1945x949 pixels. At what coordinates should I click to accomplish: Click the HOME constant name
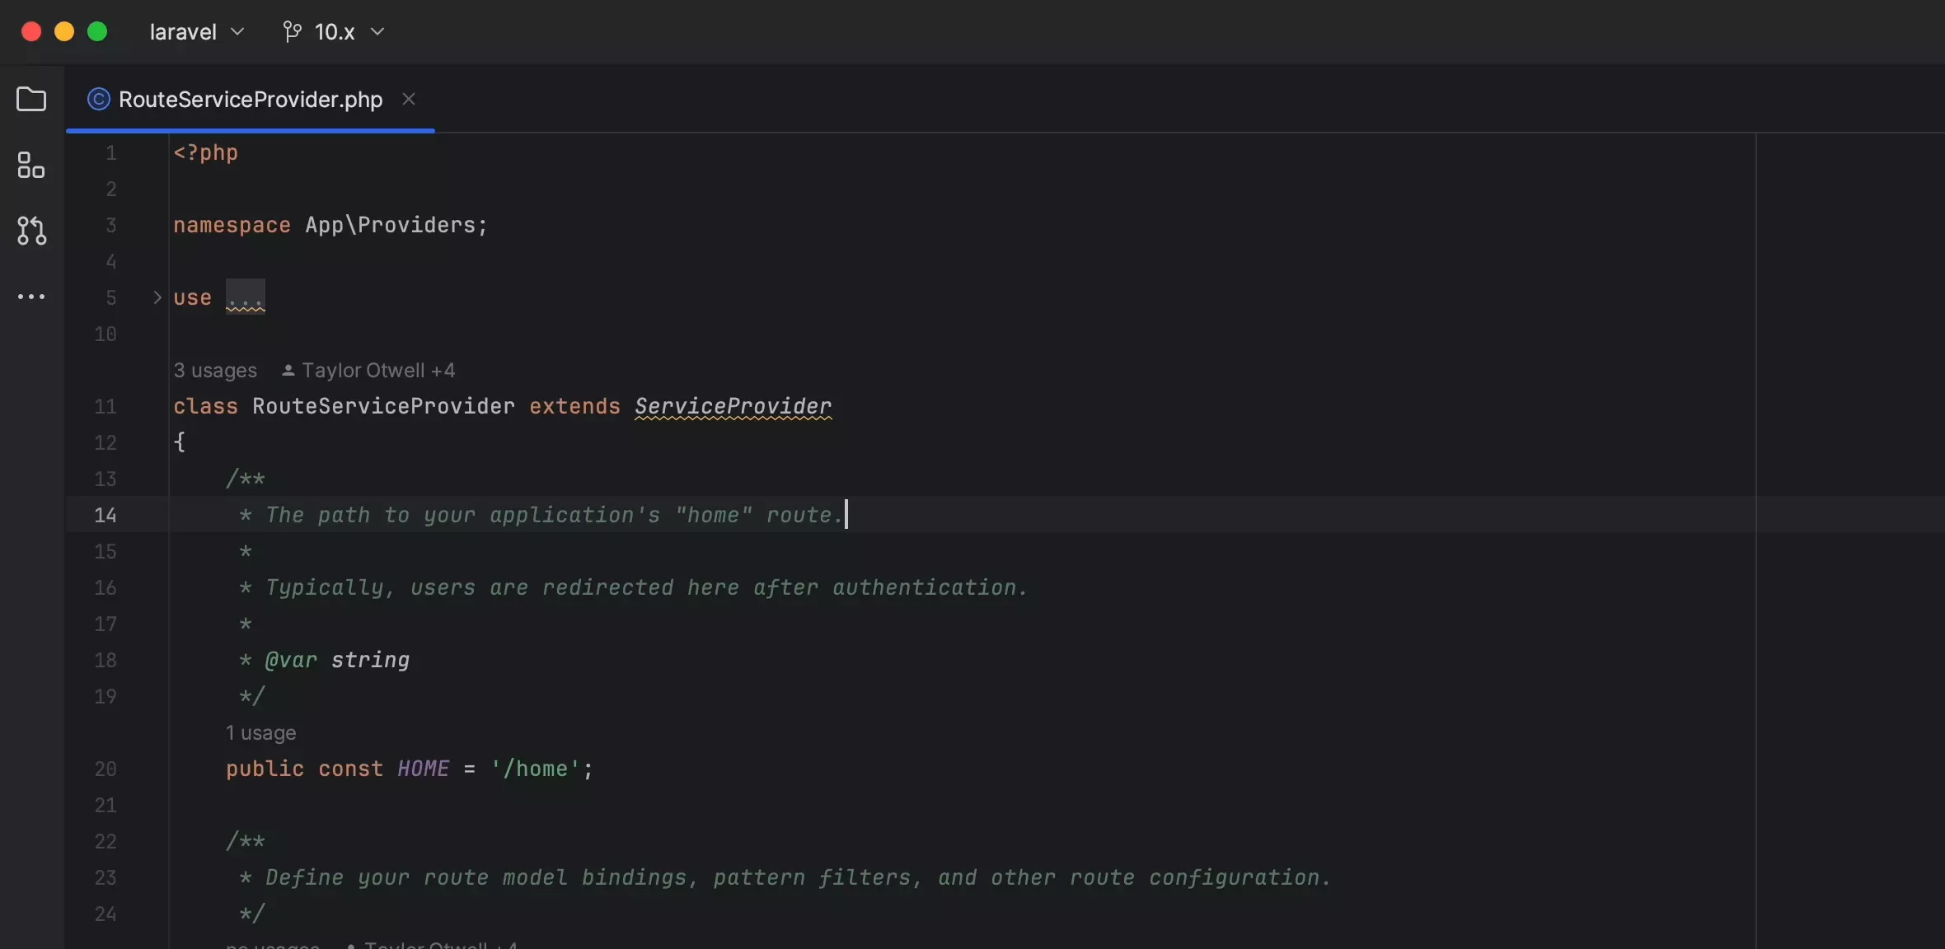[423, 769]
